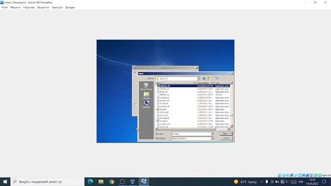
Task: Open VirtualBox Manager cube icon on taskbar
Action: (133, 182)
